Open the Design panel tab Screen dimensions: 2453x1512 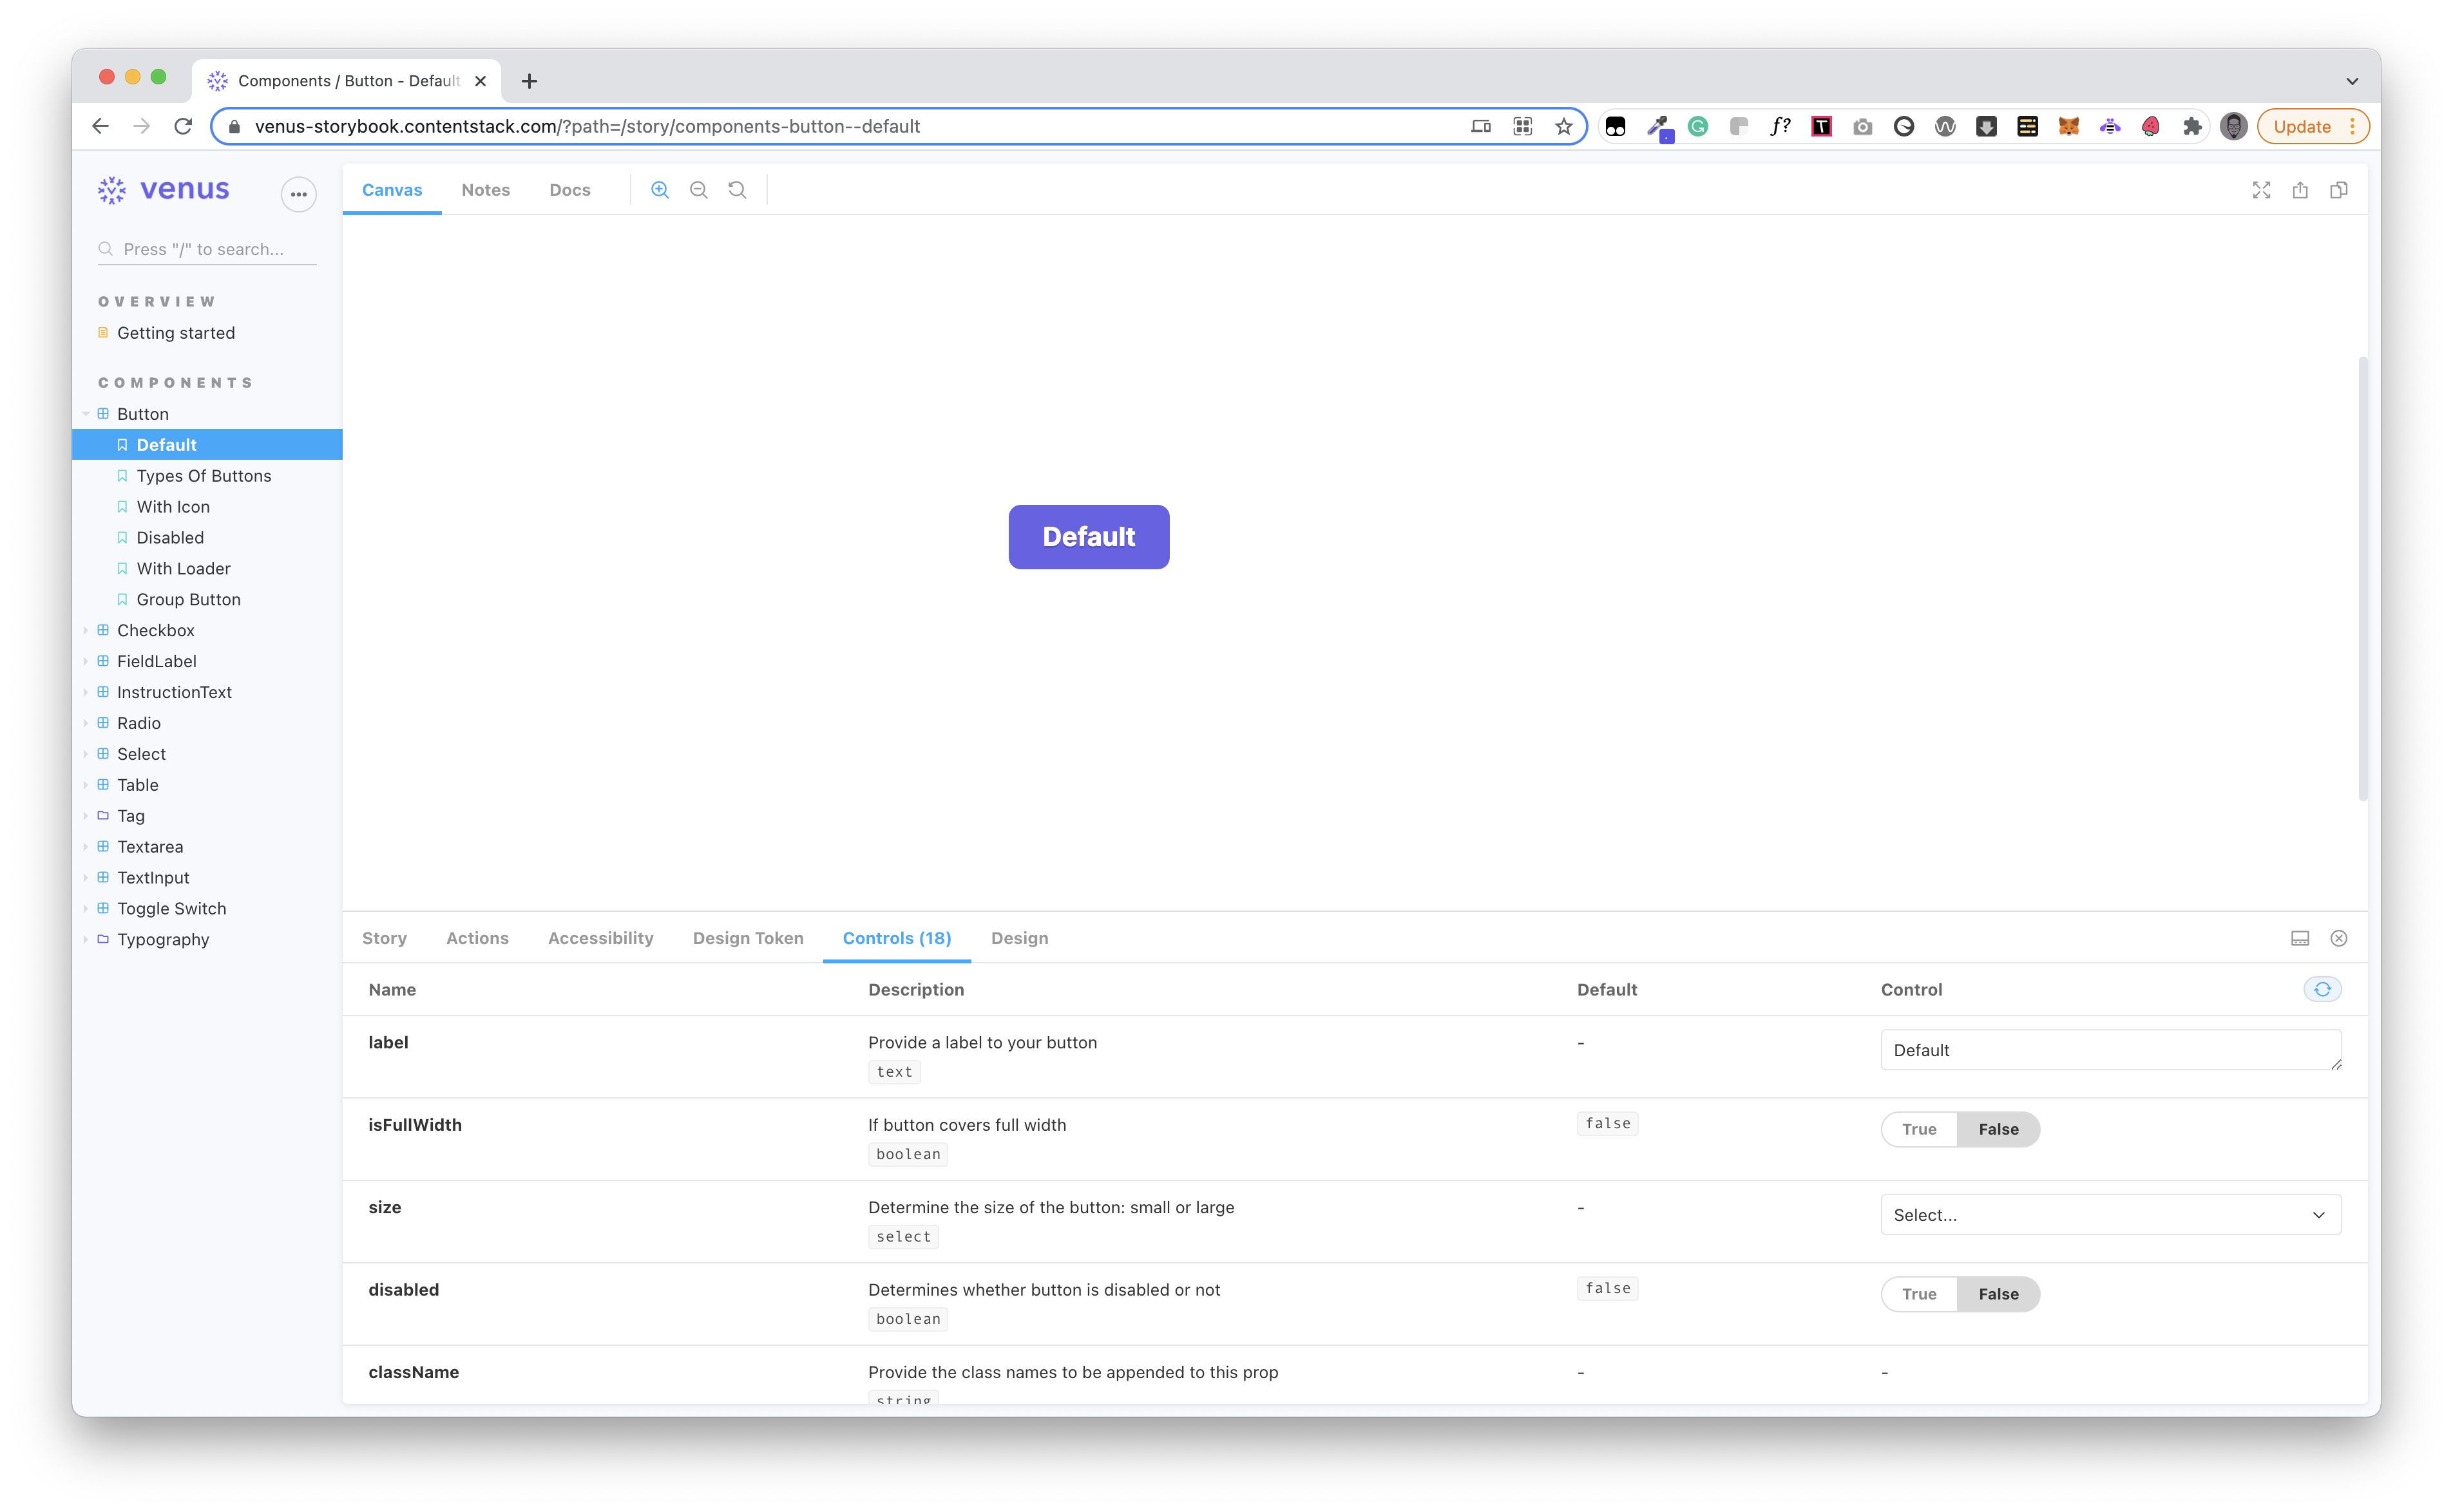(x=1020, y=938)
